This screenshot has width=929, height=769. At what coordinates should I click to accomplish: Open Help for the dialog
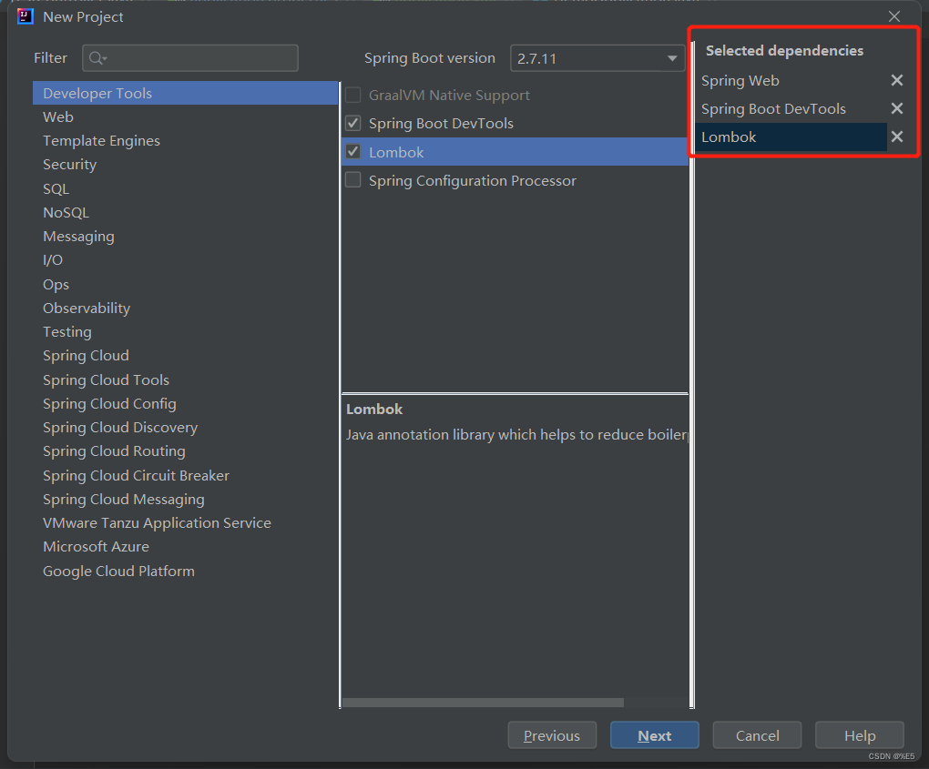click(860, 735)
